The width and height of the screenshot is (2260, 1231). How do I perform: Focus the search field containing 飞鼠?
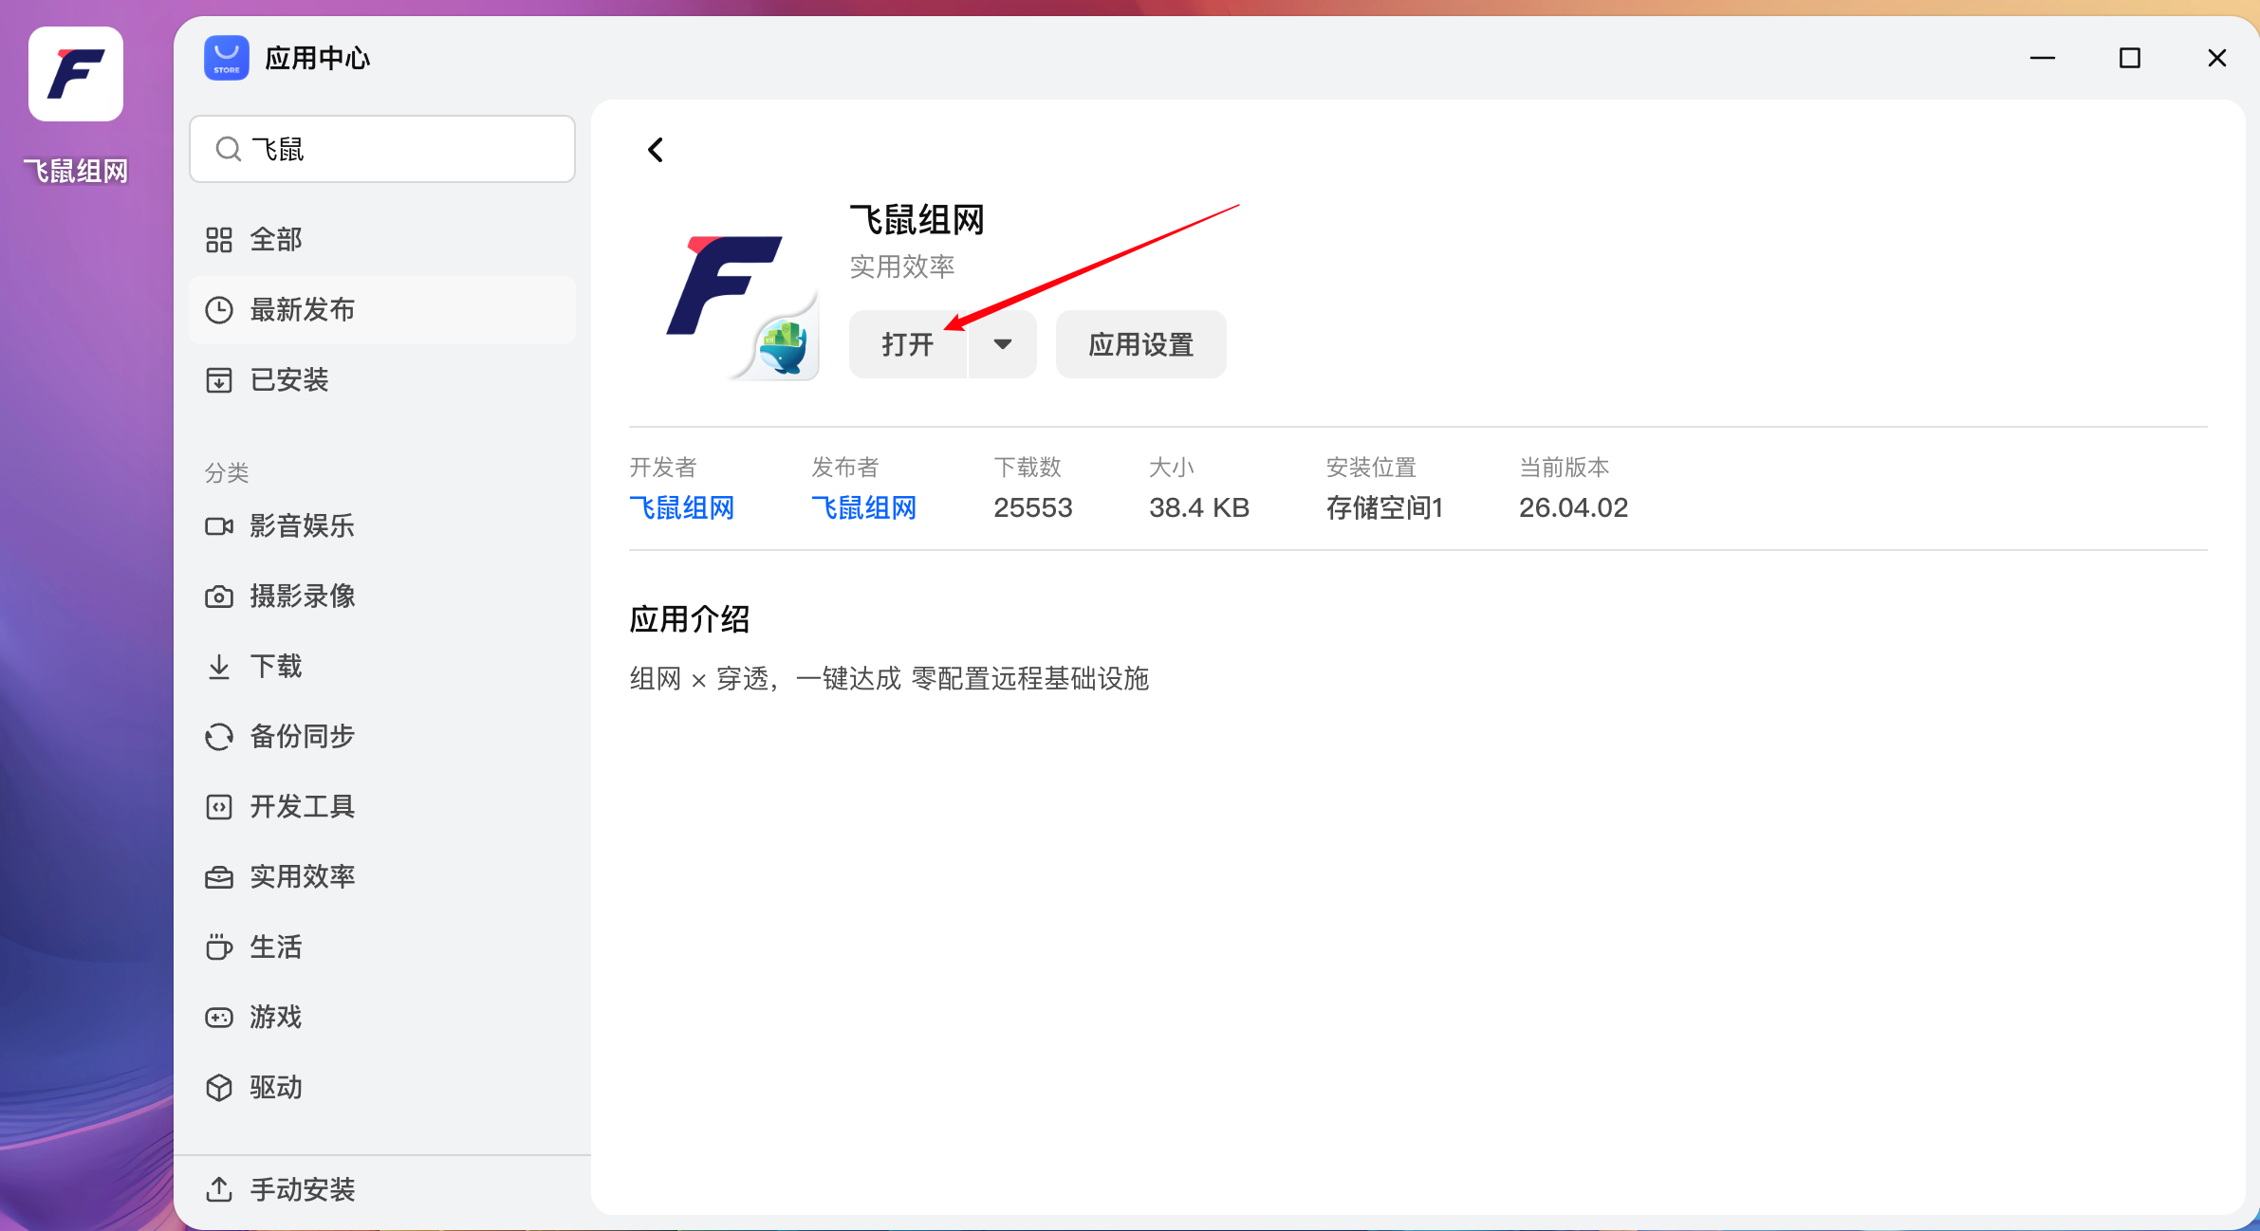tap(382, 149)
